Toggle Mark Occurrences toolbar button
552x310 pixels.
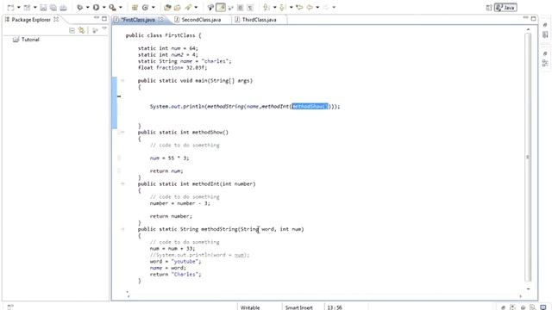click(210, 8)
